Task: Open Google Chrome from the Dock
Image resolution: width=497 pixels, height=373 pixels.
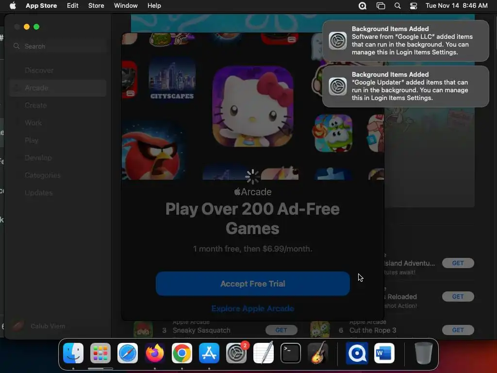Action: [182, 353]
